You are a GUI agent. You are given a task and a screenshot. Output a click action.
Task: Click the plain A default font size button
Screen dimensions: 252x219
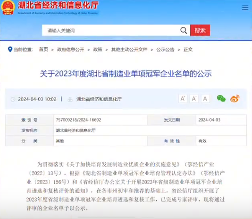point(205,99)
